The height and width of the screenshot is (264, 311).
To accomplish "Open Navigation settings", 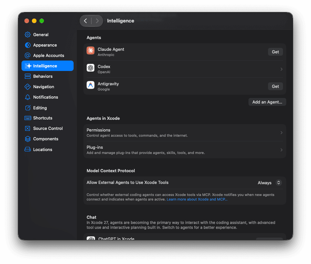I will coord(48,87).
